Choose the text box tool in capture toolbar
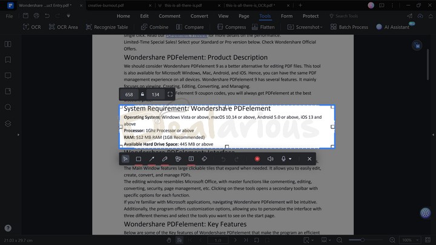 (x=191, y=159)
